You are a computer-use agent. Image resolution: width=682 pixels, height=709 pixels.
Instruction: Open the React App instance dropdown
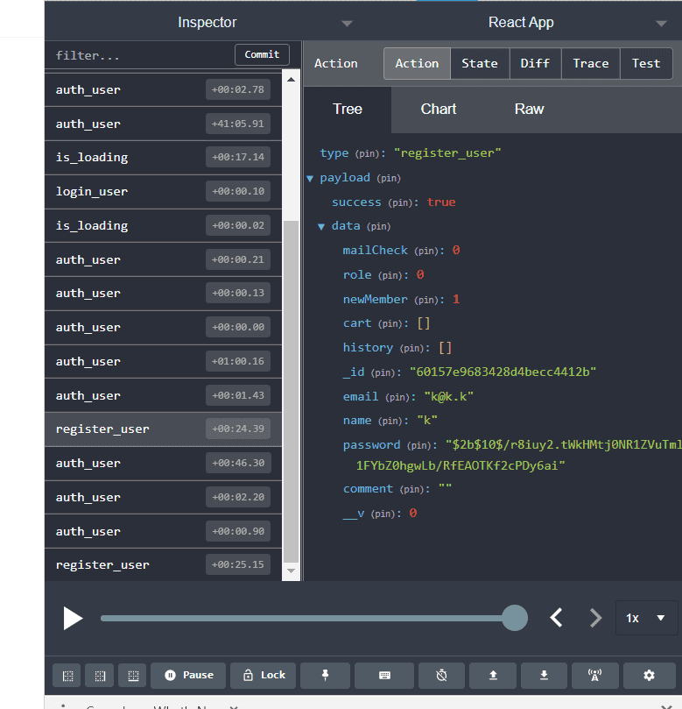[x=661, y=24]
